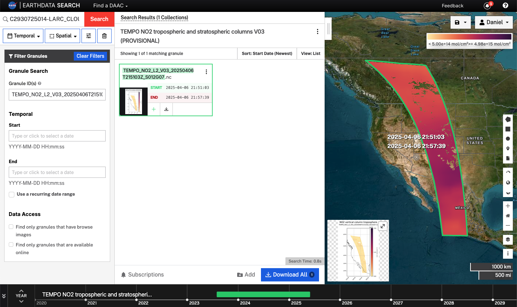
Task: Add granule to project with plus icon
Action: pyautogui.click(x=154, y=109)
